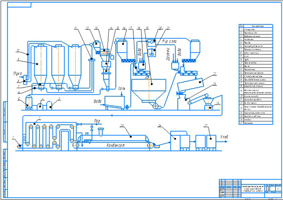Image resolution: width=283 pixels, height=200 pixels.
Task: Click the header row of the equipment legend table
Action: [256, 26]
